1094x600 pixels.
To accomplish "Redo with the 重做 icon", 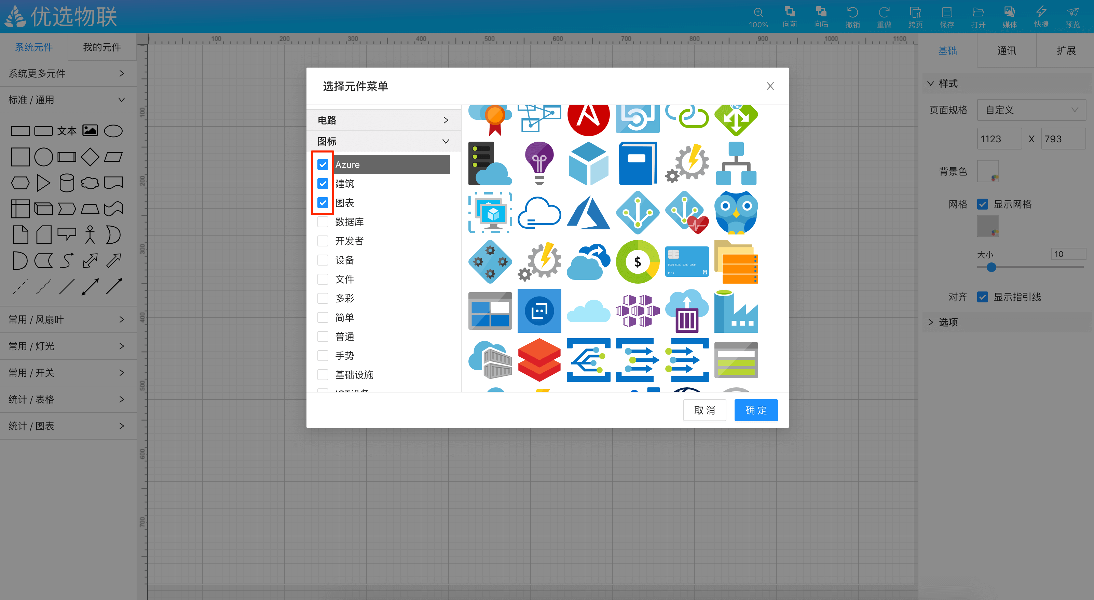I will (x=884, y=17).
